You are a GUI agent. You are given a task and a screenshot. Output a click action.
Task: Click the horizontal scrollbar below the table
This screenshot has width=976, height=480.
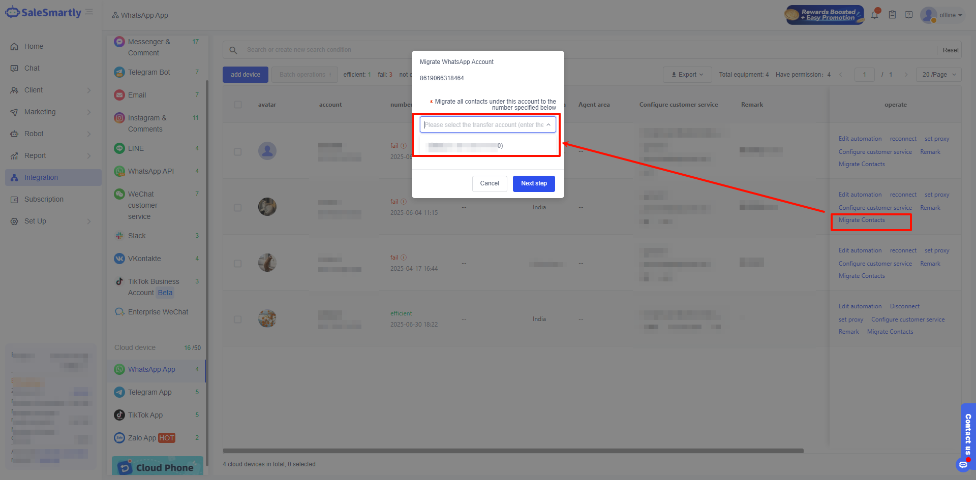[513, 451]
